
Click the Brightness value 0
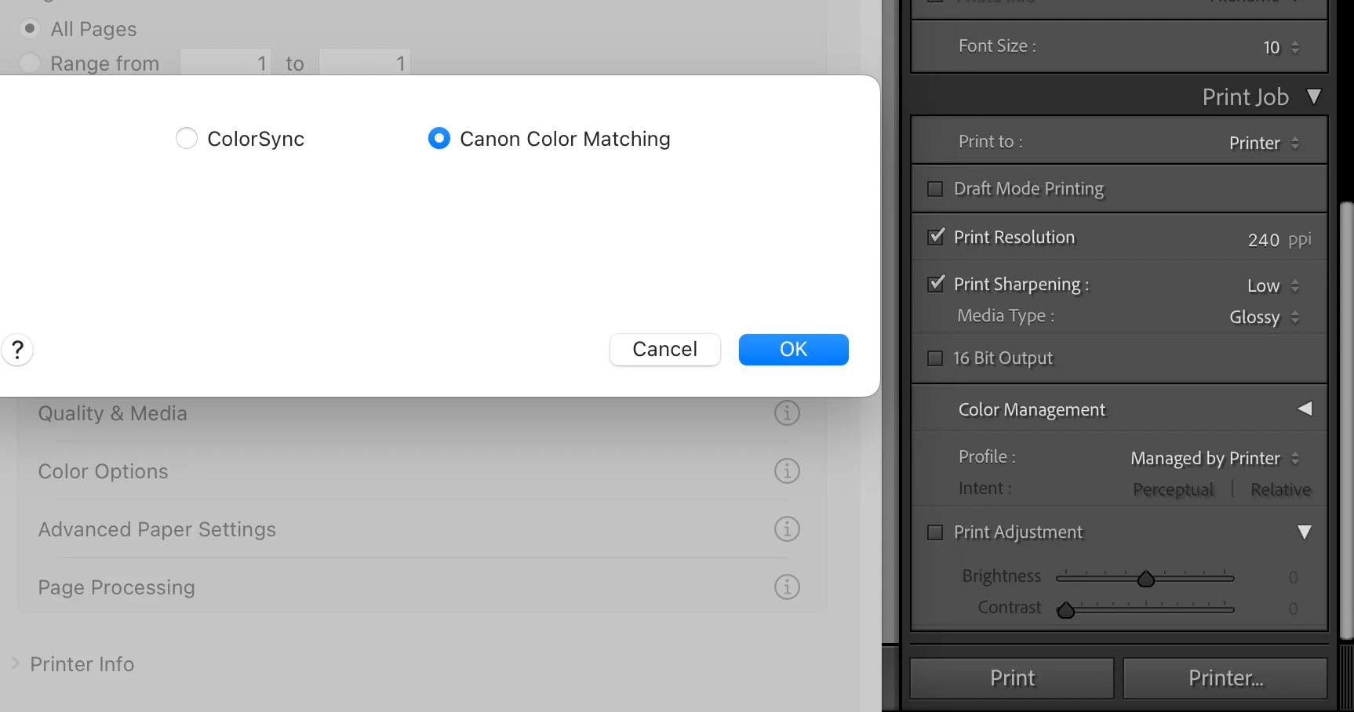pos(1293,578)
